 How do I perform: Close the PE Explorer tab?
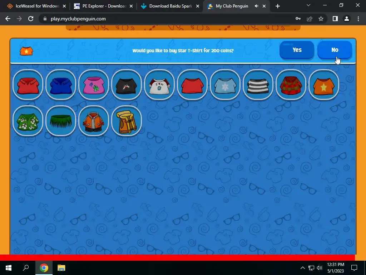[x=131, y=6]
